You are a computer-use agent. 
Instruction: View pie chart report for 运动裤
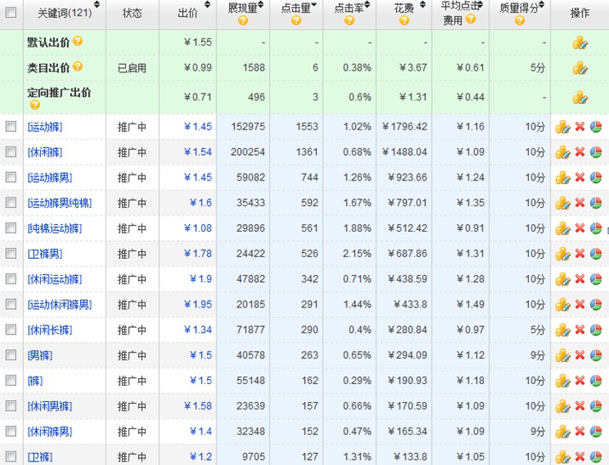pyautogui.click(x=595, y=127)
